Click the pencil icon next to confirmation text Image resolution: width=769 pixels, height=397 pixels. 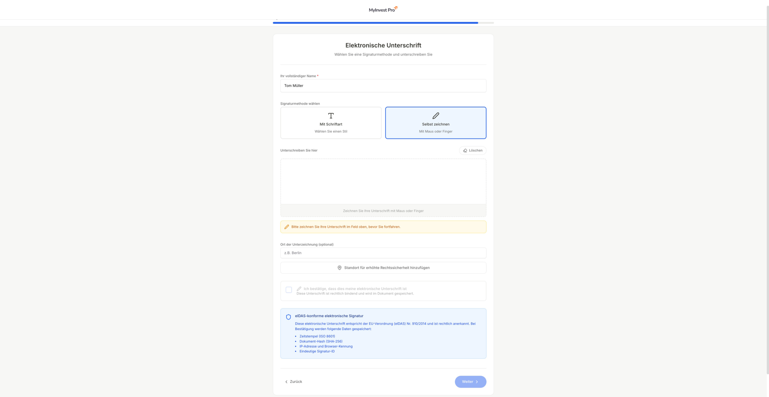click(299, 288)
